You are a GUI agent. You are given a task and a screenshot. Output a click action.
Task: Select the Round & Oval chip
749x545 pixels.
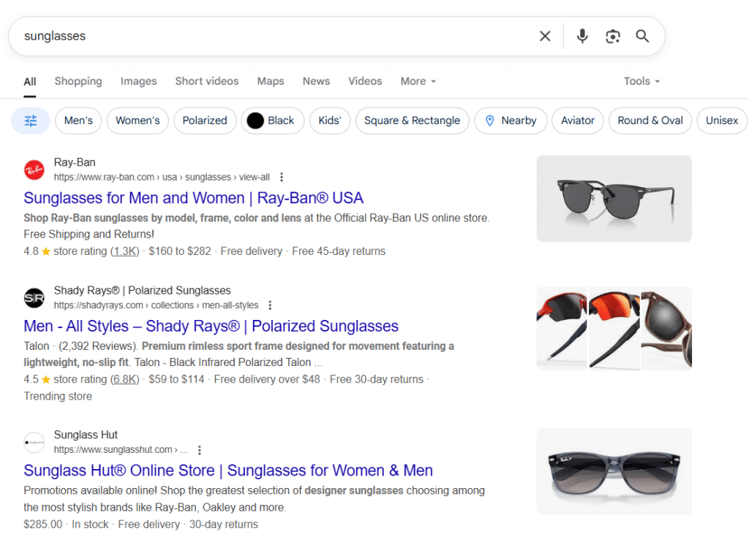650,121
